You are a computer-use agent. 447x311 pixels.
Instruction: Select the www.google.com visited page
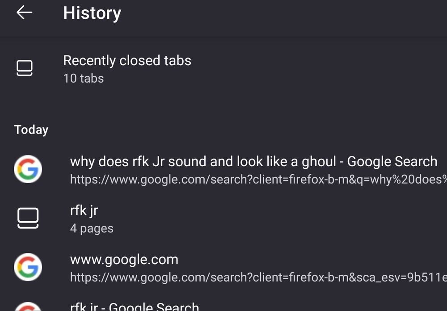123,259
